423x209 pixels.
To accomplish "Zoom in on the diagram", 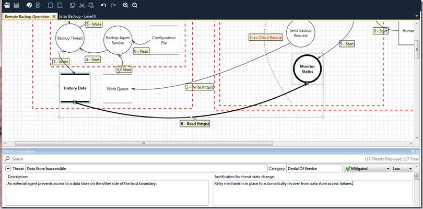I will coord(125,5).
